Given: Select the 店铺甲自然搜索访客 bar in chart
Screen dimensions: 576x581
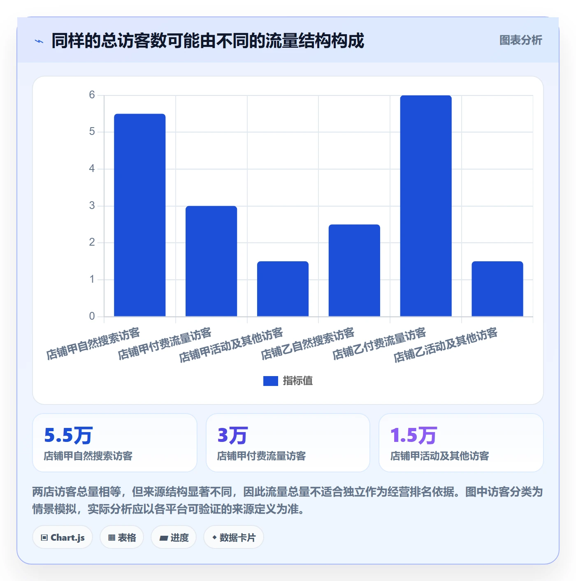Looking at the screenshot, I should 140,215.
